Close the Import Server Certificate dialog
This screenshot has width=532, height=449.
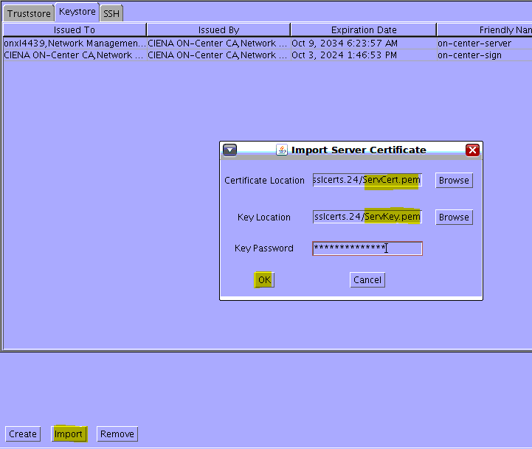tap(472, 150)
